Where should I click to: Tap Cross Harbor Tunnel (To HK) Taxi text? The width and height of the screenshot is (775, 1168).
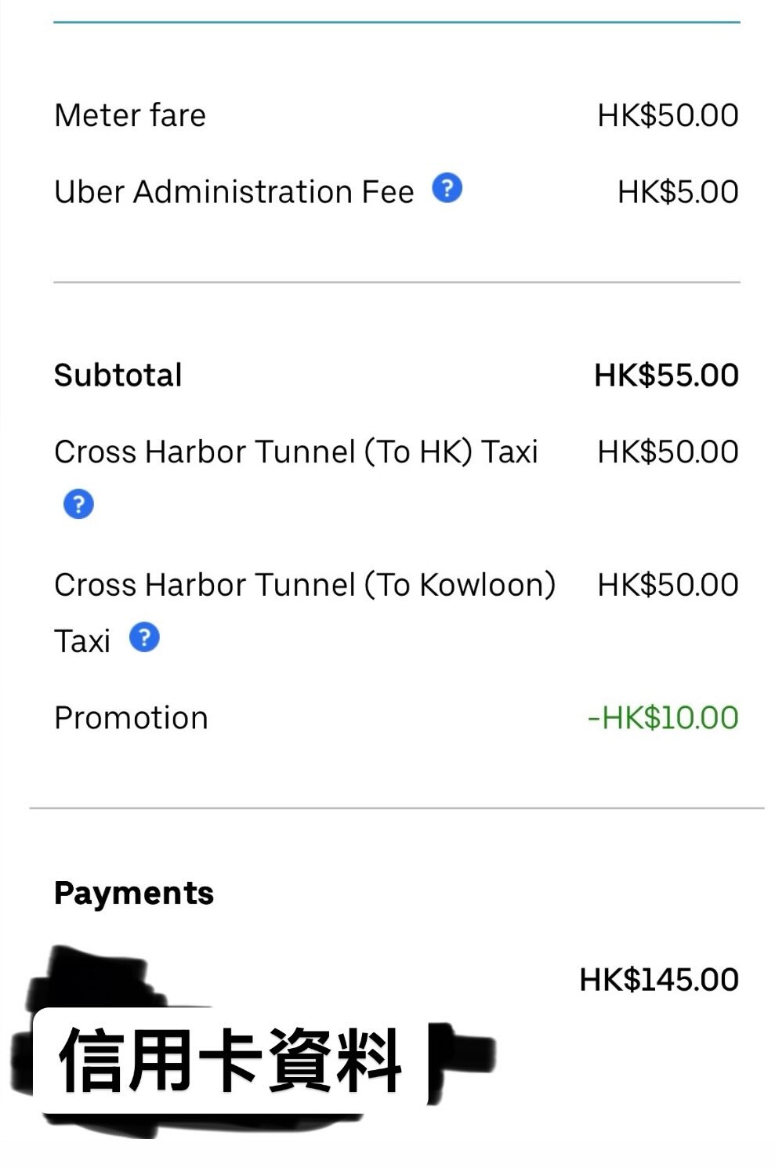(295, 452)
